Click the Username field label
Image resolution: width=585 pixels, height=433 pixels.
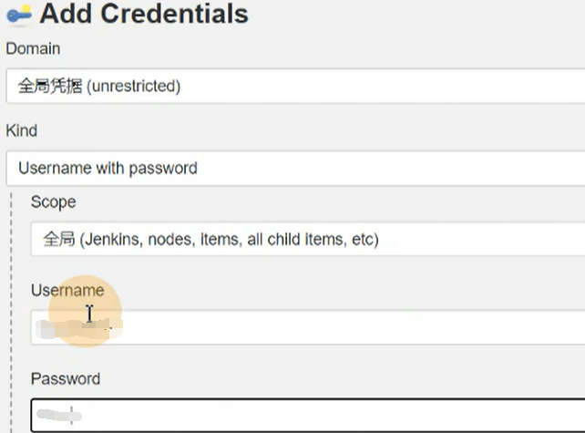67,290
